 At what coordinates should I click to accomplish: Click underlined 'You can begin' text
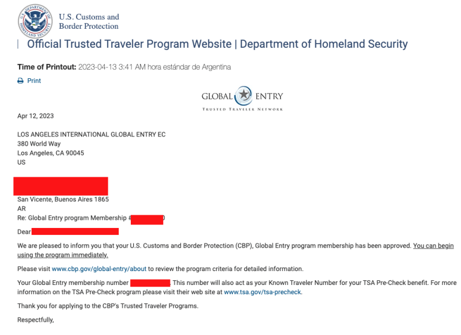[x=433, y=246]
